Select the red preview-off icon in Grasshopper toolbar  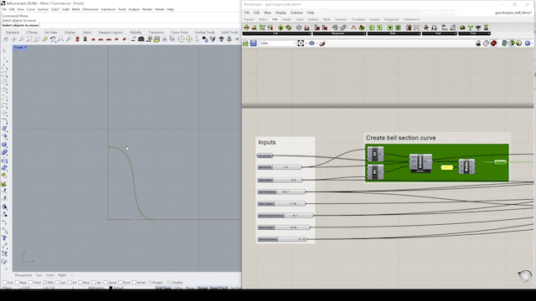[x=493, y=43]
